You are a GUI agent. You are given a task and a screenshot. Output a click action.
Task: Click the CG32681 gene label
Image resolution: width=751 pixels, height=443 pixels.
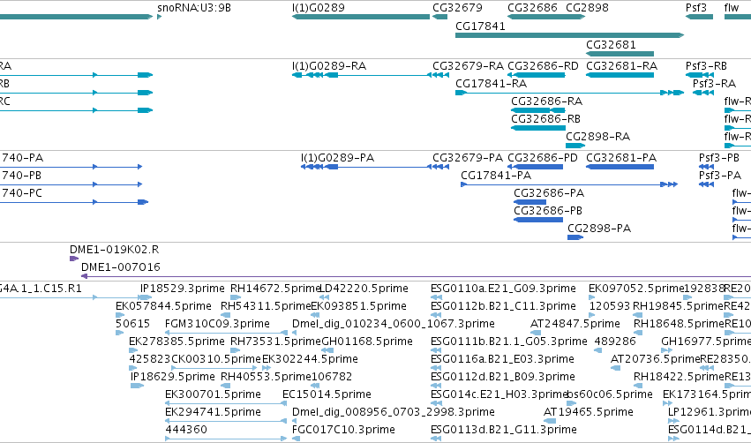(x=612, y=44)
